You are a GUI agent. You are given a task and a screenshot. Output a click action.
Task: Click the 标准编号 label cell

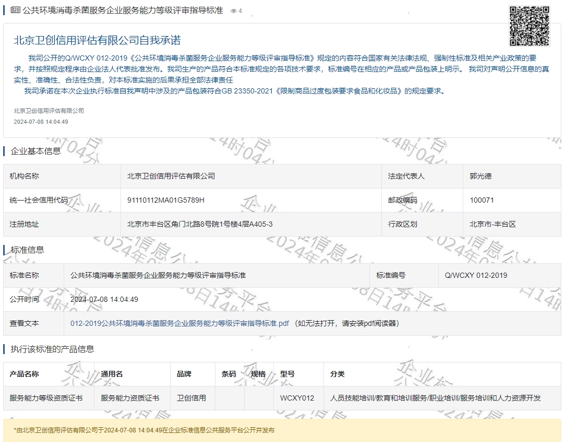point(404,275)
